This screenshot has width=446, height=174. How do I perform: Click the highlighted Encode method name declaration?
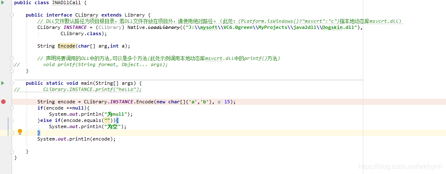[x=66, y=46]
